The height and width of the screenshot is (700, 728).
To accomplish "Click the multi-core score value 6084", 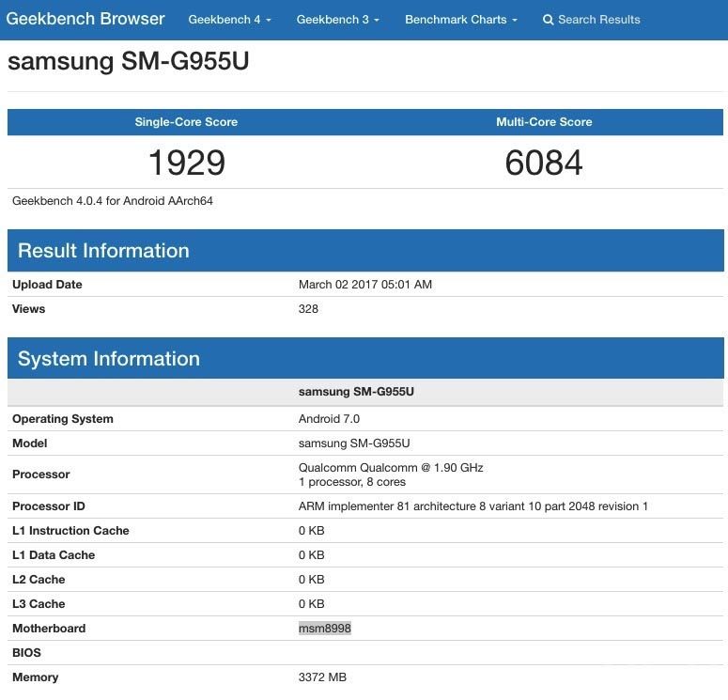I will [x=544, y=163].
